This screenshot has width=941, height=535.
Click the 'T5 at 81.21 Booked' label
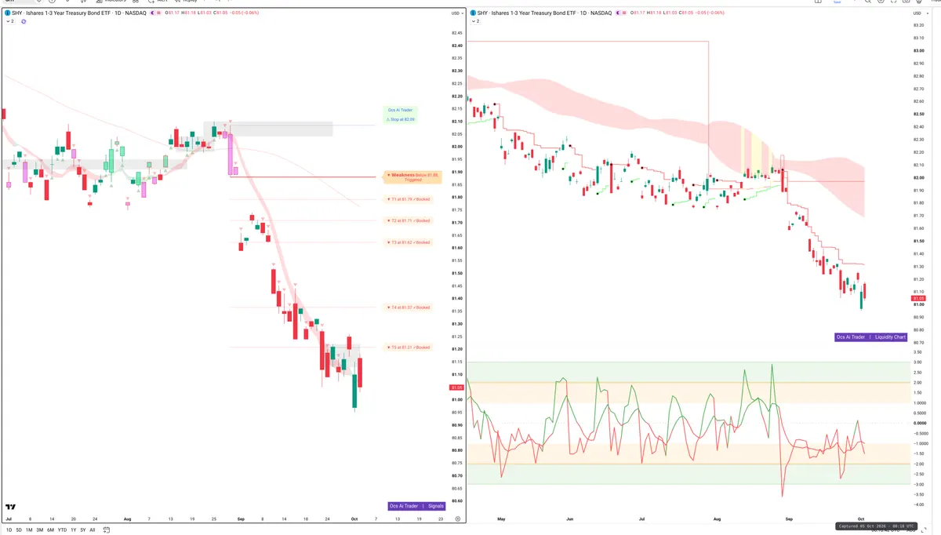point(409,348)
